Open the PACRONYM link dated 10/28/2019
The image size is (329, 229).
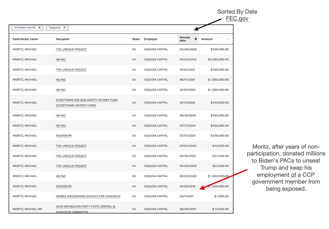coord(64,186)
